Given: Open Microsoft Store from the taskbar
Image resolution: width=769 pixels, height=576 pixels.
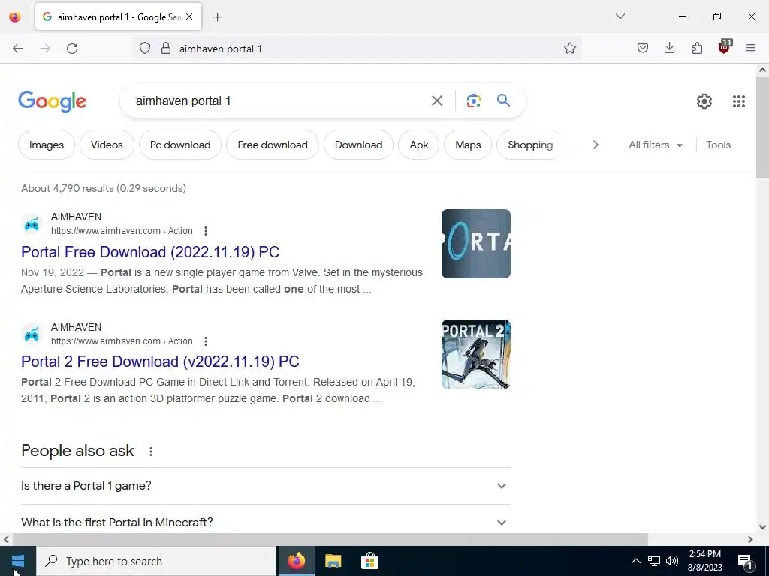Looking at the screenshot, I should click(x=369, y=561).
